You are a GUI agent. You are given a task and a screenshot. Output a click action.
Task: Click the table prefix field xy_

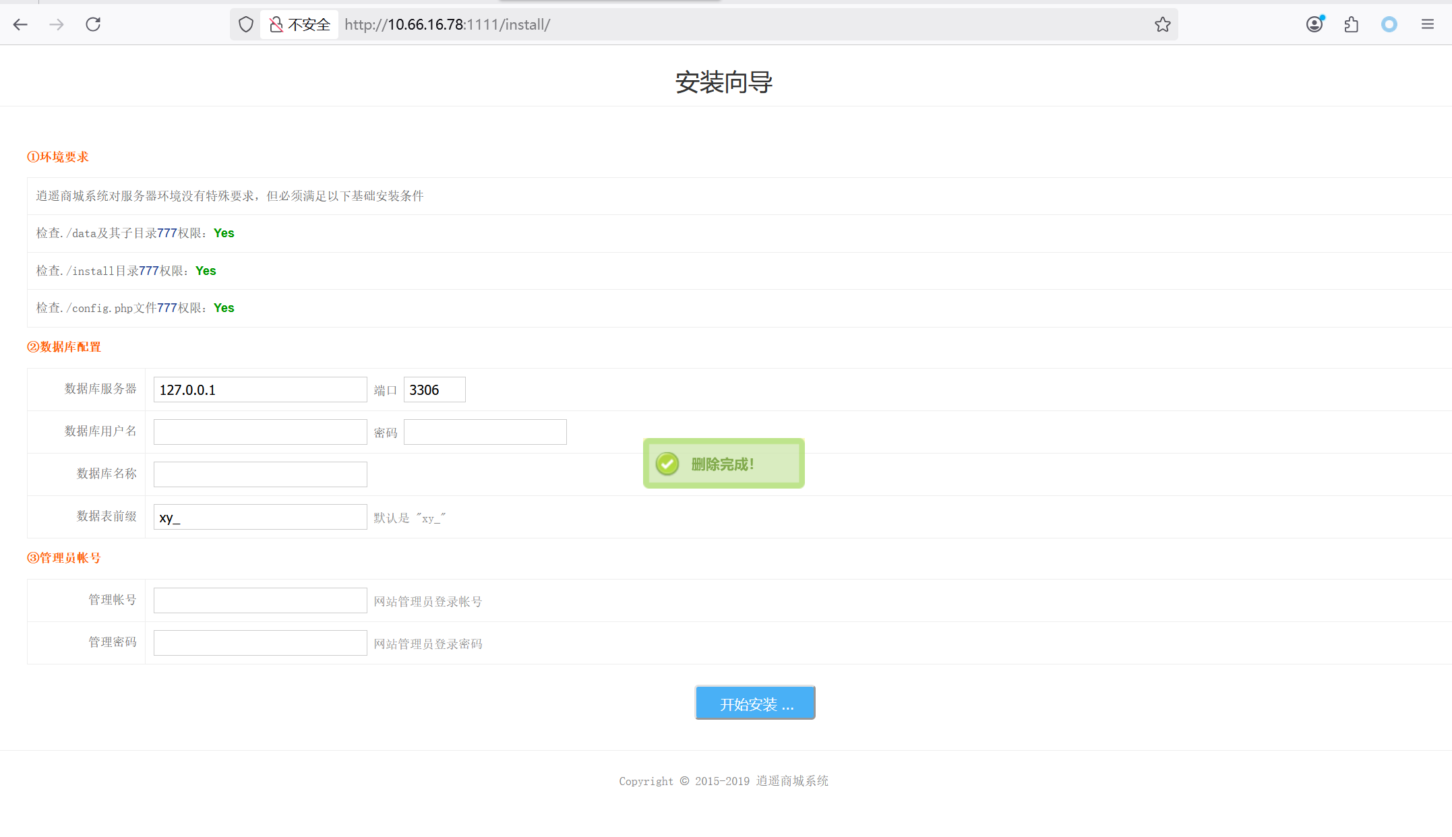point(260,517)
